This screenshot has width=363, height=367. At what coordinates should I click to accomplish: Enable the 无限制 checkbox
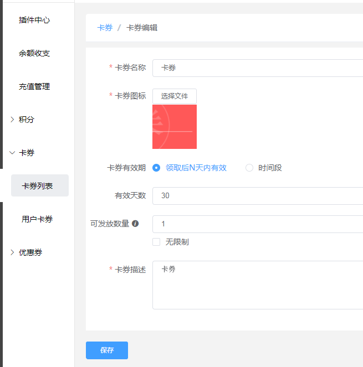(156, 242)
